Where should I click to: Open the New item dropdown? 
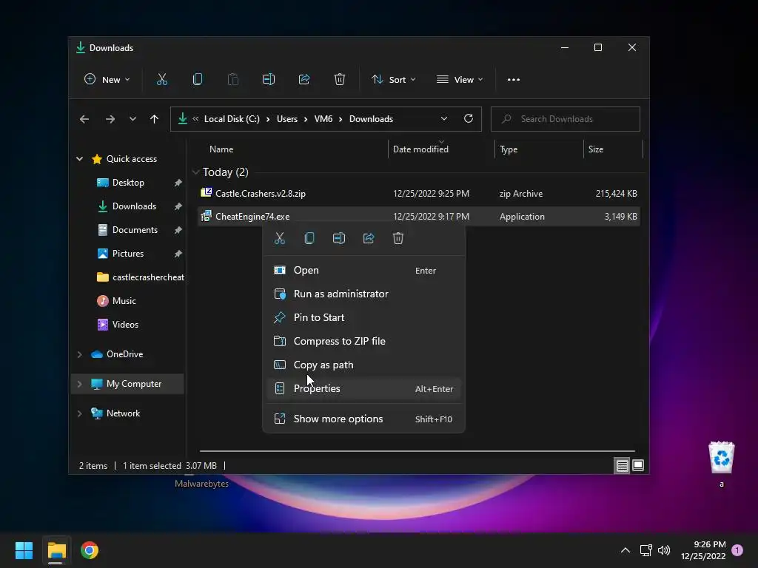[x=107, y=80]
